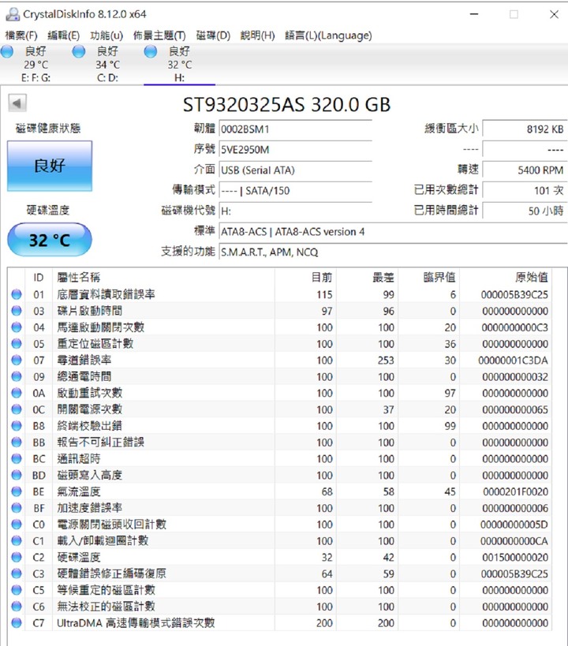The height and width of the screenshot is (646, 568).
Task: Open the 編輯(E) menu
Action: pos(63,35)
